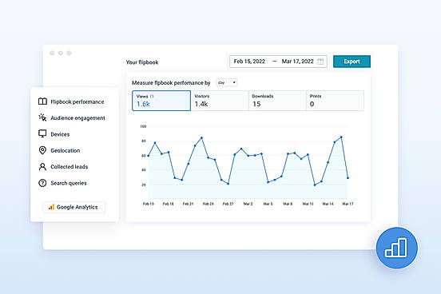The height and width of the screenshot is (294, 441).
Task: Click the chart peak point near Feb 24
Action: click(201, 138)
